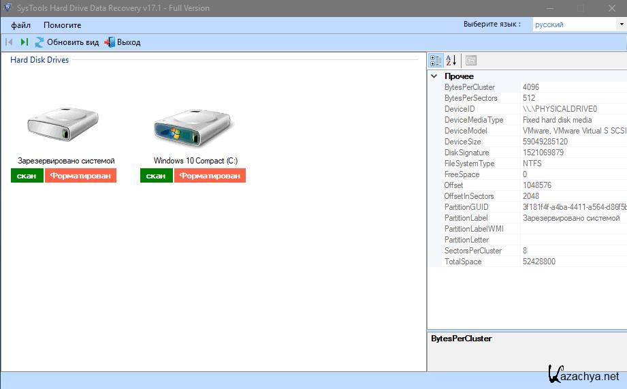This screenshot has height=389, width=627.
Task: Collapse the Прочее property category
Action: pos(434,76)
